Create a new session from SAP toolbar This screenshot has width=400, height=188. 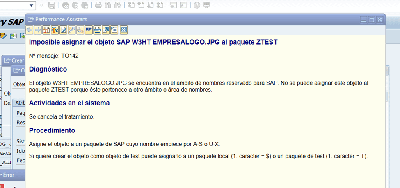(174, 5)
